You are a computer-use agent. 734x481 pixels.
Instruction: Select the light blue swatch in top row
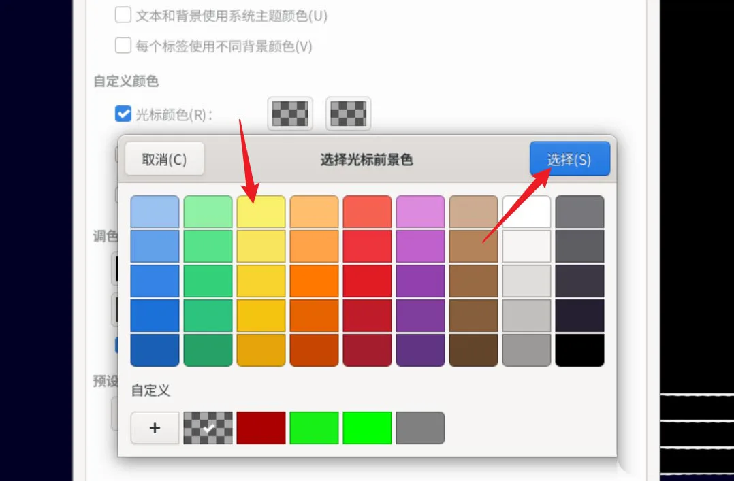(x=155, y=211)
